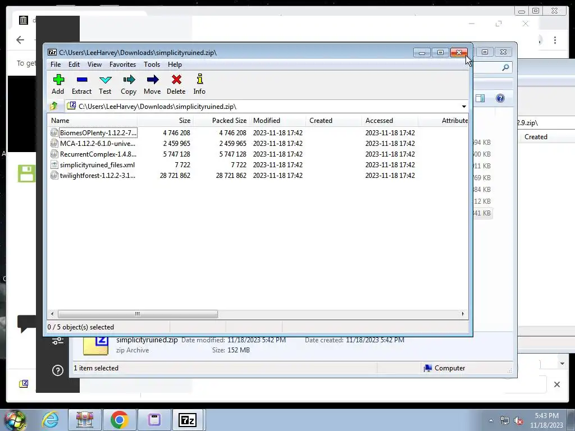Click the Add toolbar icon in 7-Zip

(58, 84)
